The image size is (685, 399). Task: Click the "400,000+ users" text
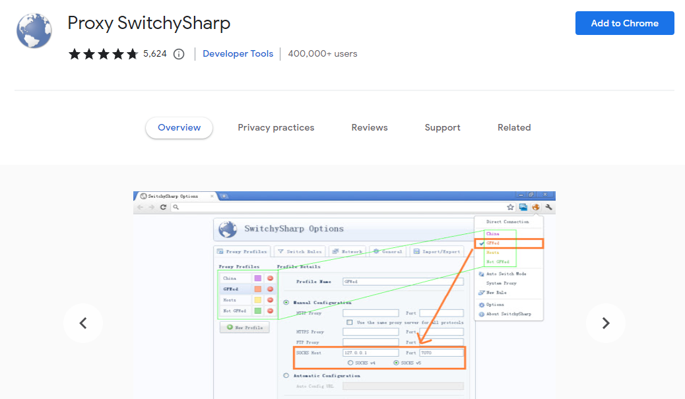click(323, 53)
